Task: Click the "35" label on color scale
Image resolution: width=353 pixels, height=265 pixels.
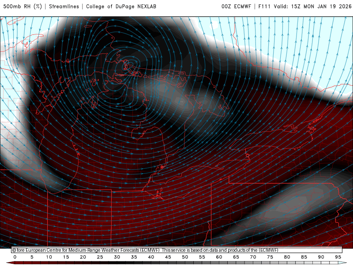Action: pos(134,257)
